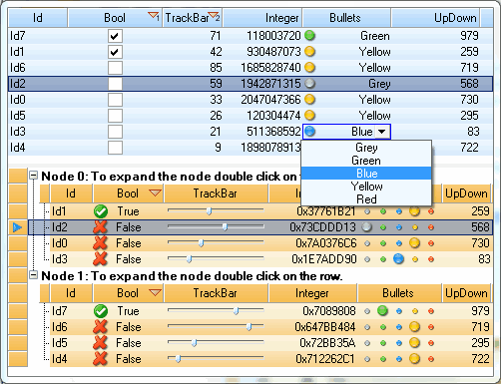This screenshot has height=384, width=501.
Task: Click the TrackBar slider thumb in Node 1 Id6 row
Action: coord(249,327)
